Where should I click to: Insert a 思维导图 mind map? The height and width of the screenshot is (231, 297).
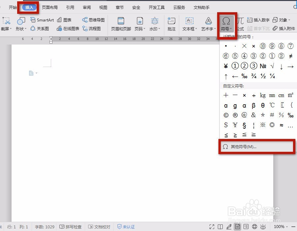click(93, 20)
